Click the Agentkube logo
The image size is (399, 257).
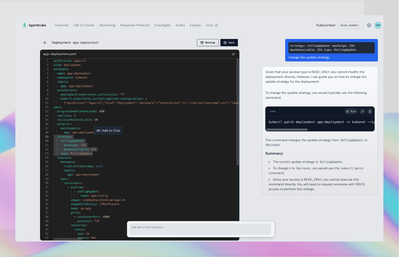point(34,25)
